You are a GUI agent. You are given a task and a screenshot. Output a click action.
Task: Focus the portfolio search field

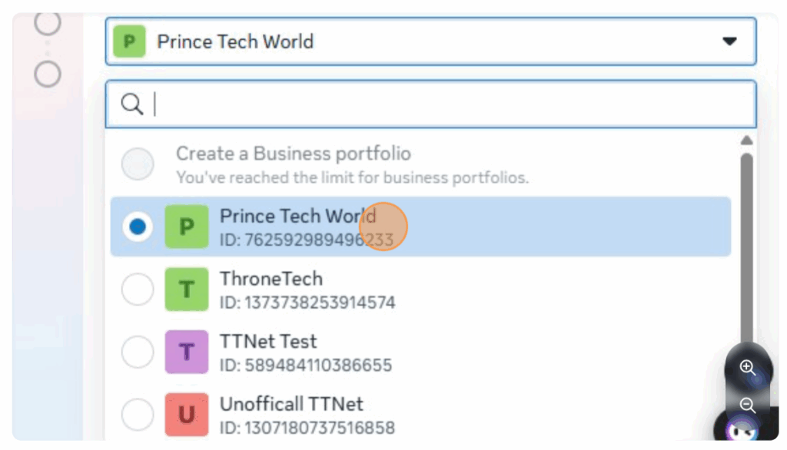446,104
